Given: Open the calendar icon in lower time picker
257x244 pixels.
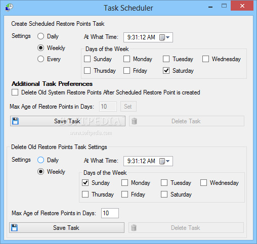Looking at the screenshot, I should click(162, 161).
